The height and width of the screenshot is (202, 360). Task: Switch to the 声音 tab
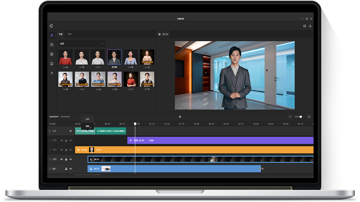click(70, 34)
